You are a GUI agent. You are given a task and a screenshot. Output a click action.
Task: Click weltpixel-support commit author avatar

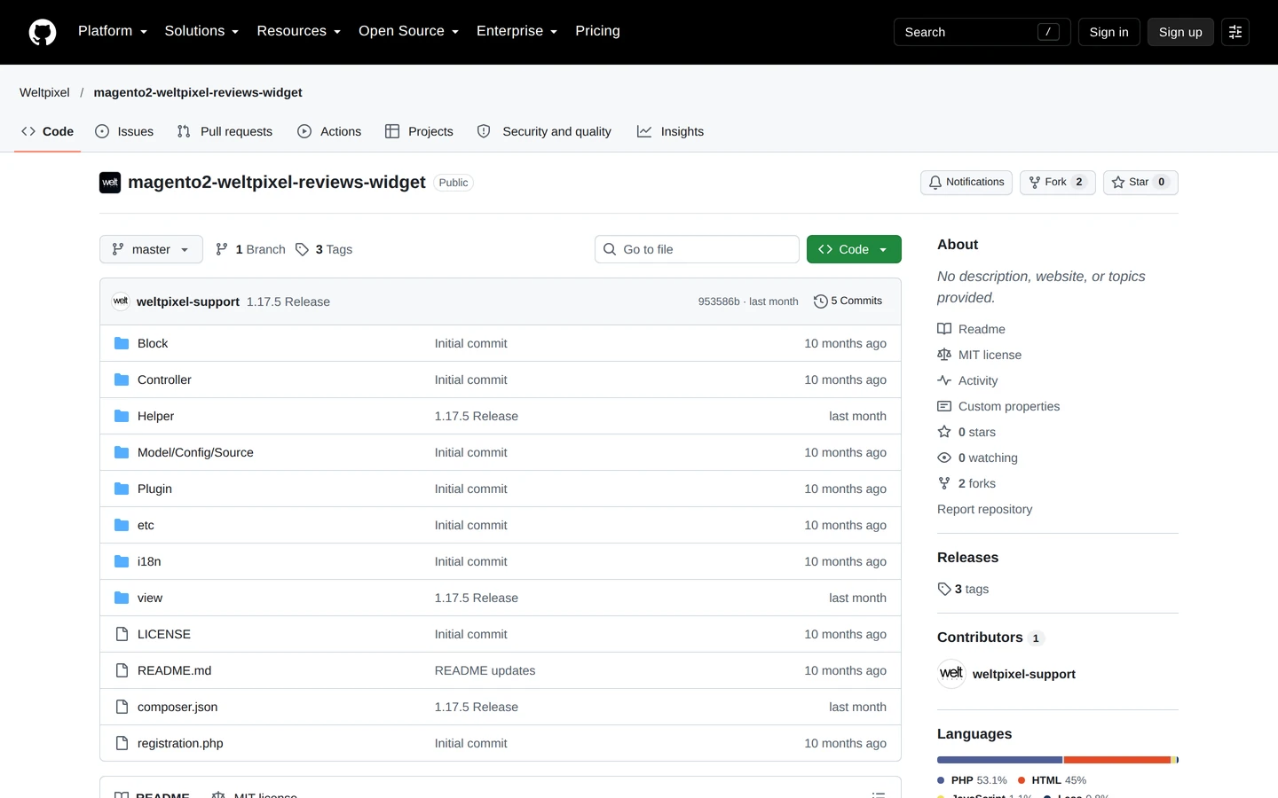tap(121, 301)
